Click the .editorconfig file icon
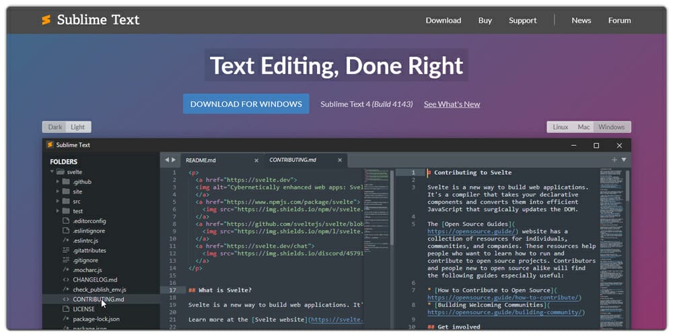 pyautogui.click(x=66, y=221)
